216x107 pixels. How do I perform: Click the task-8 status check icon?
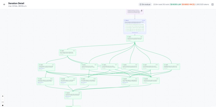point(165,65)
